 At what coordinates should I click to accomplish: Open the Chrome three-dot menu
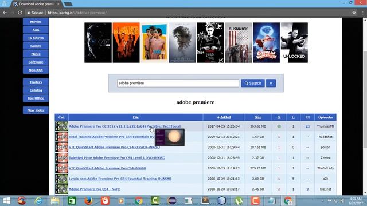pos(363,13)
